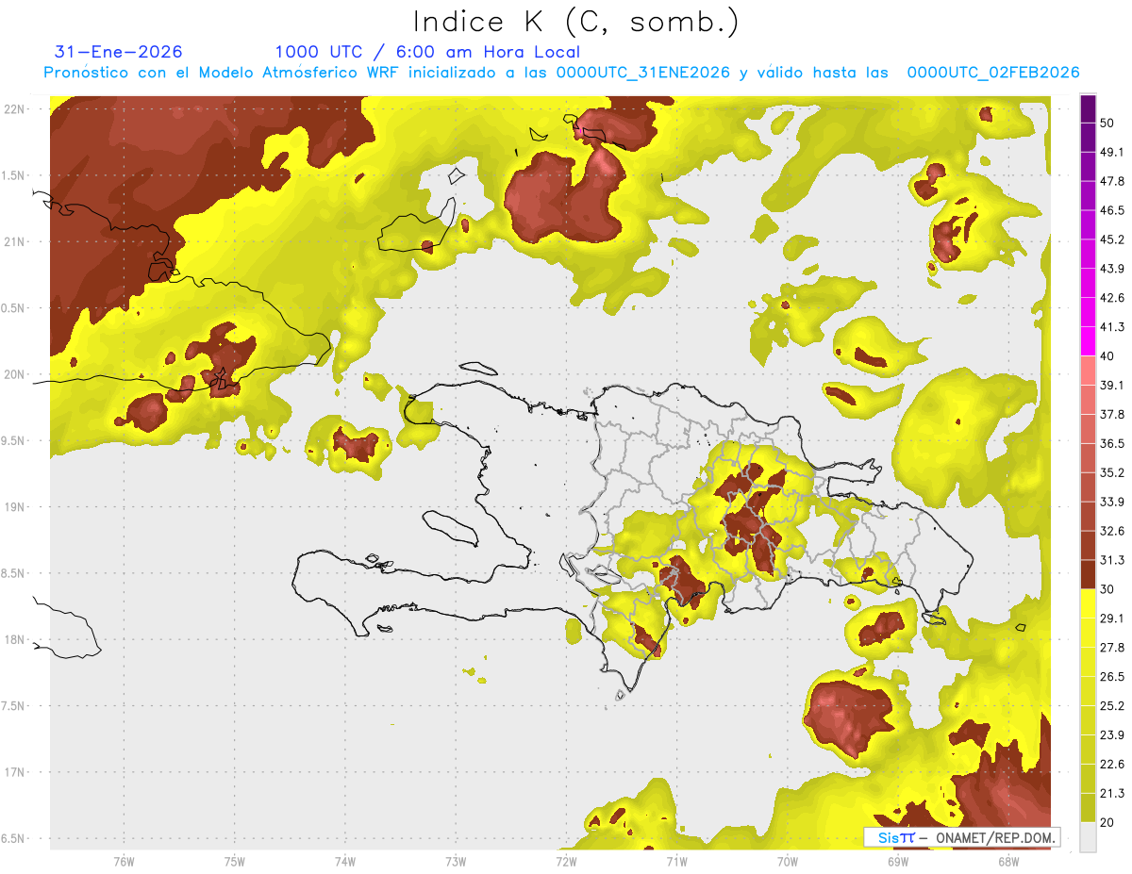The height and width of the screenshot is (874, 1132).
Task: Click the '43.9' colorbar value
Action: 1111,269
